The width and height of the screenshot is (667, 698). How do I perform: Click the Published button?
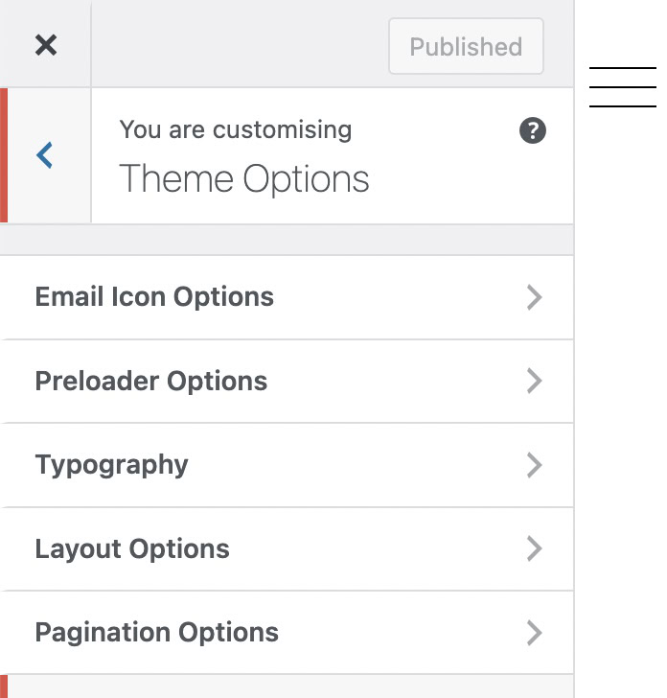coord(466,46)
